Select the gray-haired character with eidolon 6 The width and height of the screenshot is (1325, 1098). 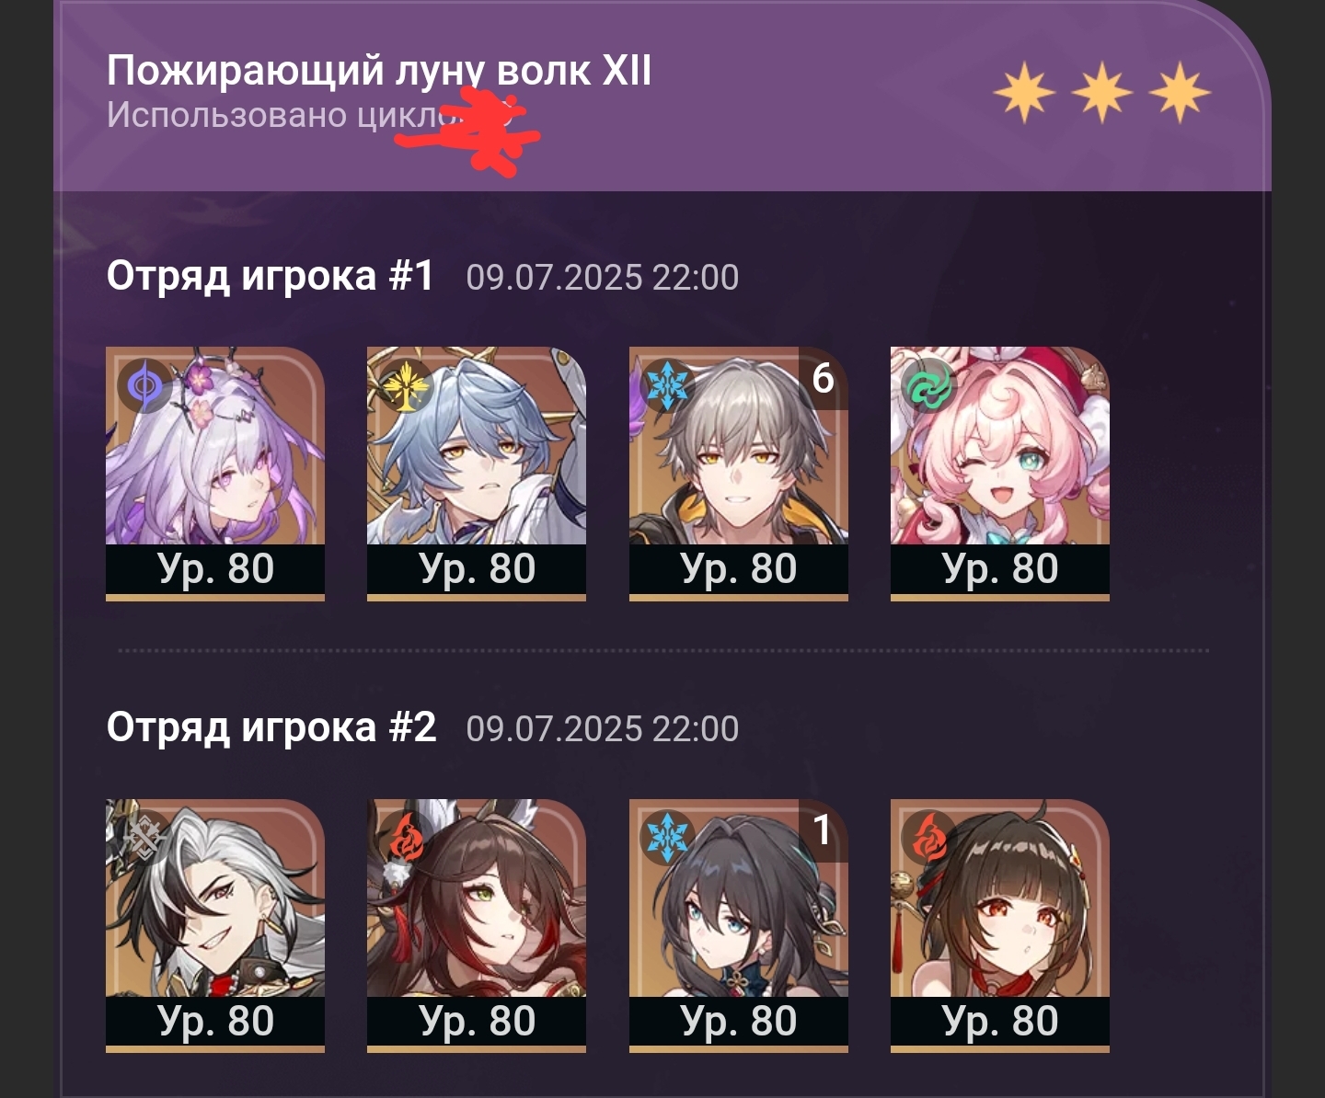coord(739,474)
